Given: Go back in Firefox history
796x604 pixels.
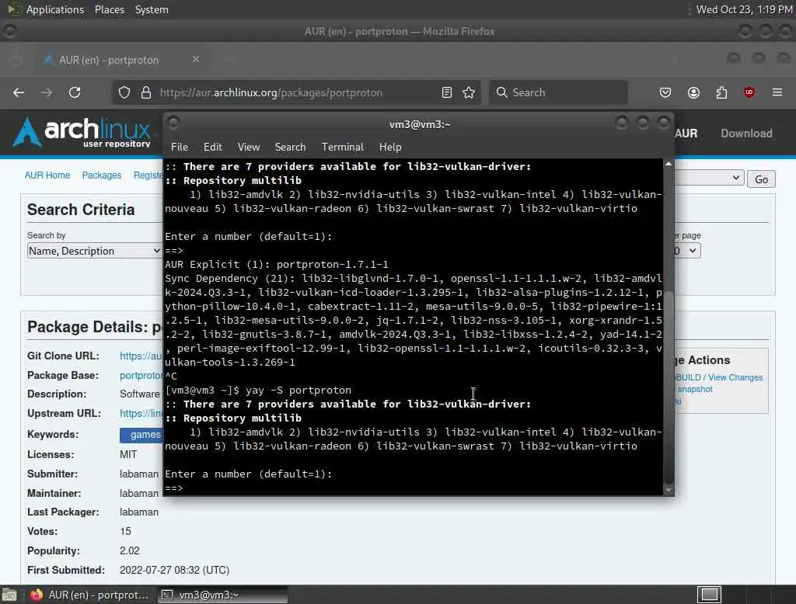Looking at the screenshot, I should [19, 92].
